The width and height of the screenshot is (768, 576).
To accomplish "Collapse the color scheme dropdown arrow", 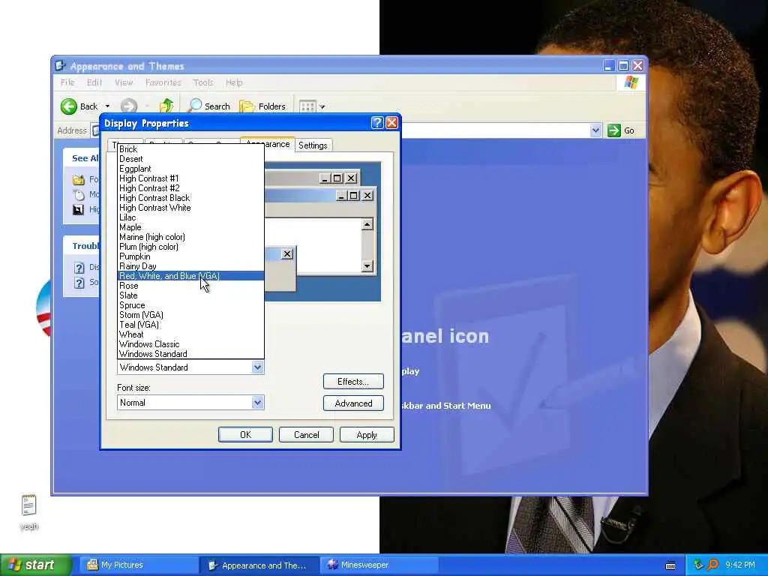I will tap(257, 367).
